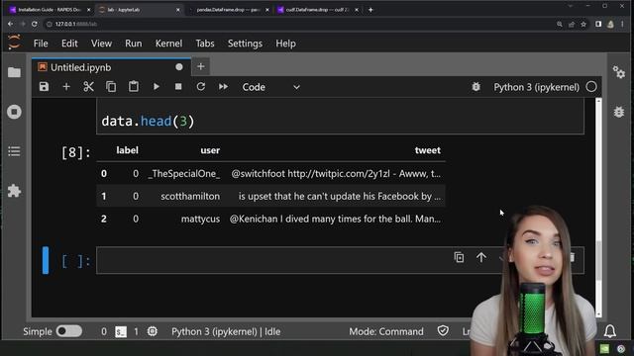The width and height of the screenshot is (634, 356).
Task: Open the cell type dropdown showing Code
Action: coord(270,87)
